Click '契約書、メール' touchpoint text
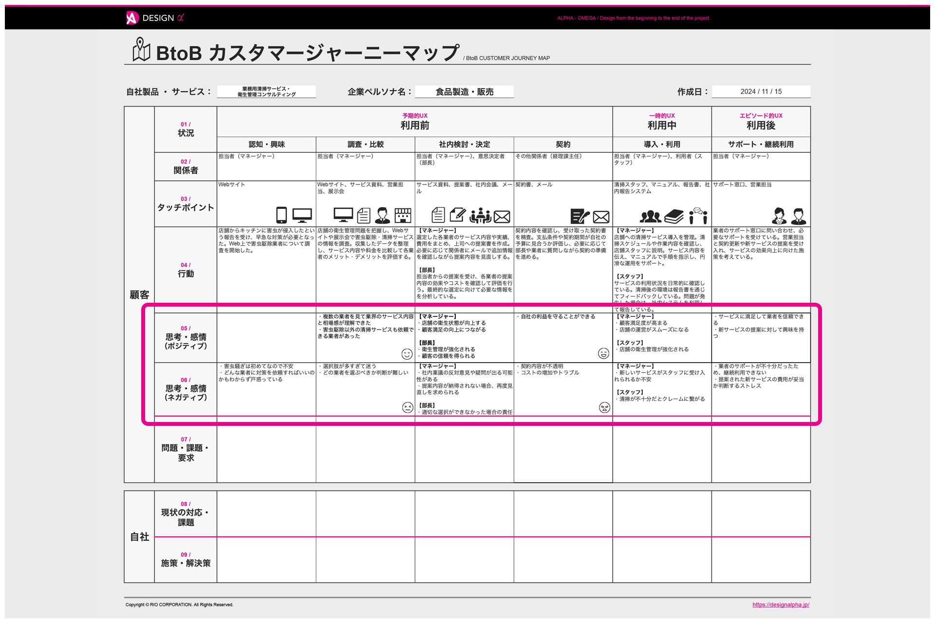This screenshot has height=623, width=935. point(534,184)
